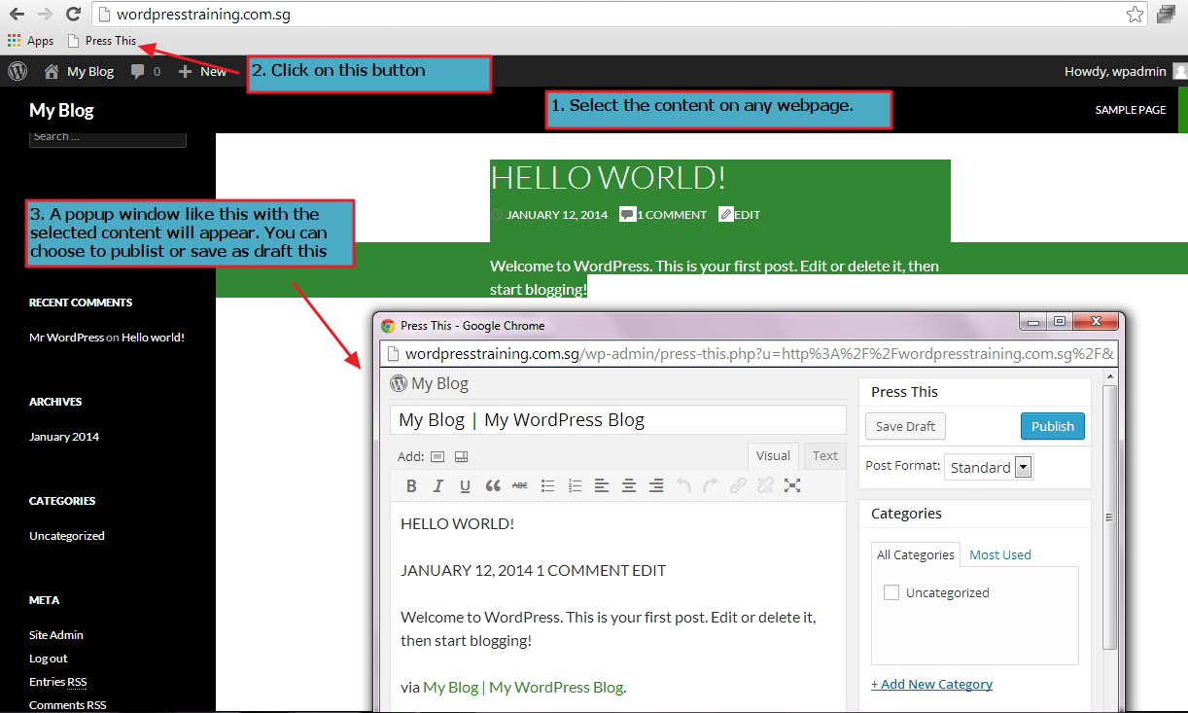Click the Mr WordPress commenter link
Screen dimensions: 1188x713
point(66,338)
